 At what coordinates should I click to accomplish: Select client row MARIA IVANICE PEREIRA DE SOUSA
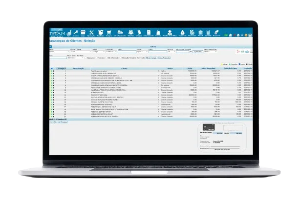click(151, 76)
